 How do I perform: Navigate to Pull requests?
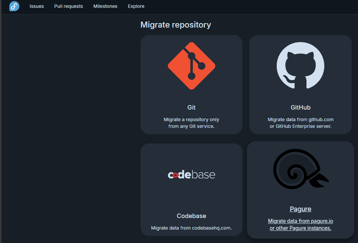[68, 6]
